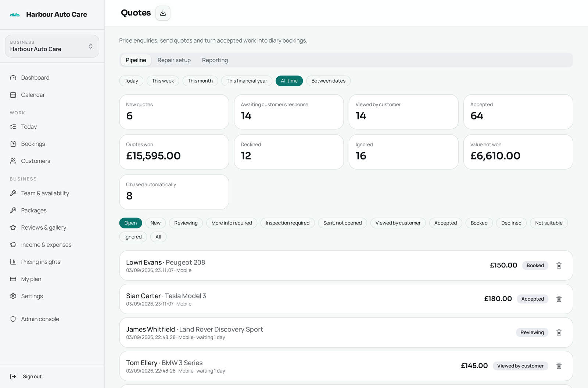588x388 pixels.
Task: Filter list by Not suitable
Action: pyautogui.click(x=549, y=223)
